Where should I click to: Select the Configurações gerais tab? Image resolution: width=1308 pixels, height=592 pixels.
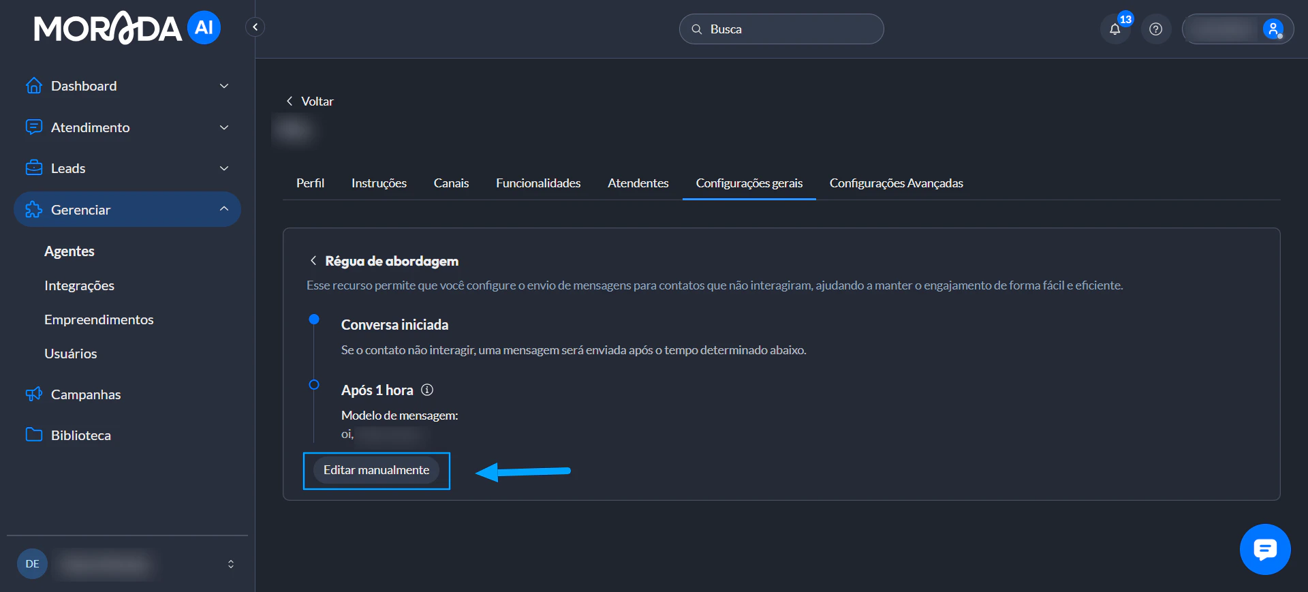point(749,183)
